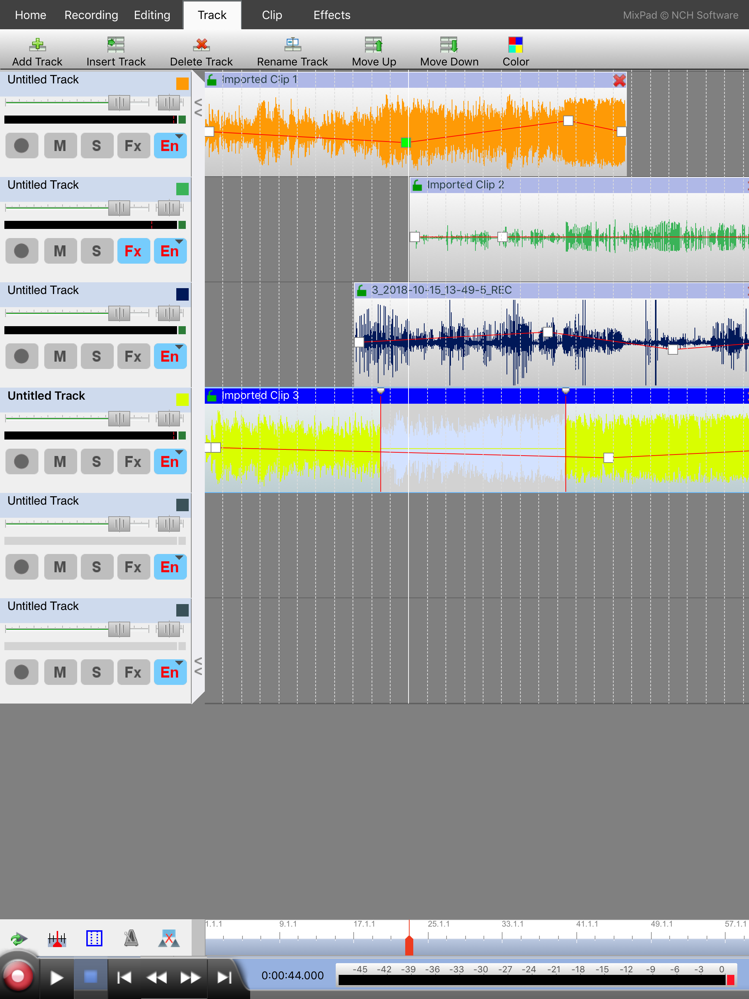The width and height of the screenshot is (749, 999).
Task: Solo the second green track
Action: [x=97, y=250]
